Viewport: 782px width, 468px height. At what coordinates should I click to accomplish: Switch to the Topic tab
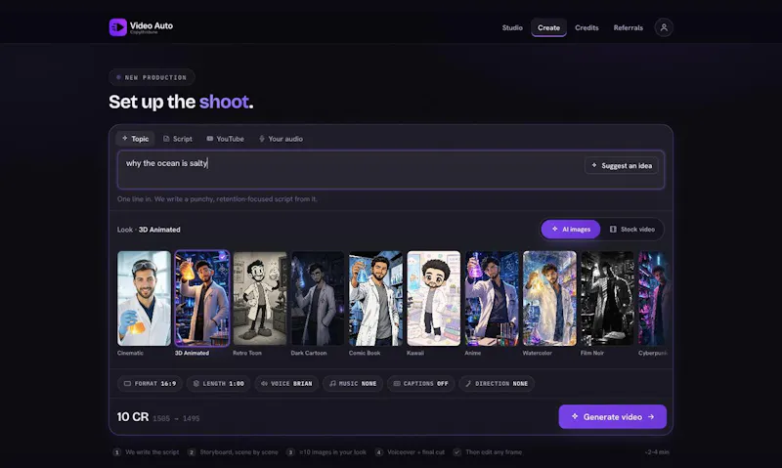point(135,139)
